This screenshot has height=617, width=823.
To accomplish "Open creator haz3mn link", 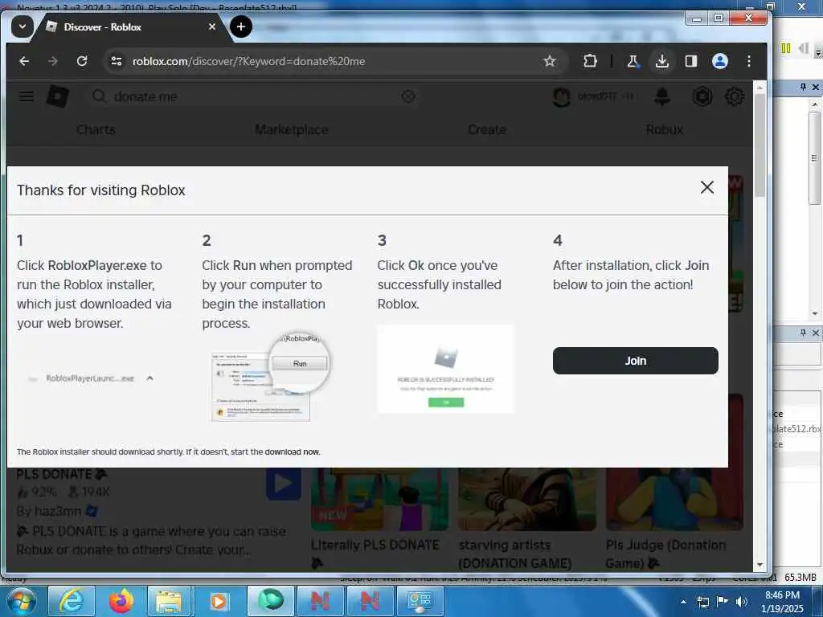I will click(56, 510).
